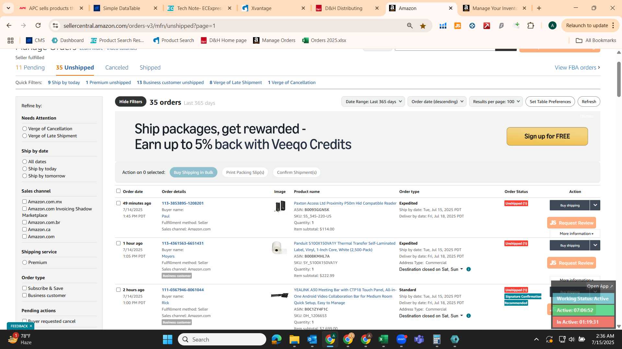Image resolution: width=622 pixels, height=349 pixels.
Task: Open the apps grid in bookmarks bar
Action: 10,40
